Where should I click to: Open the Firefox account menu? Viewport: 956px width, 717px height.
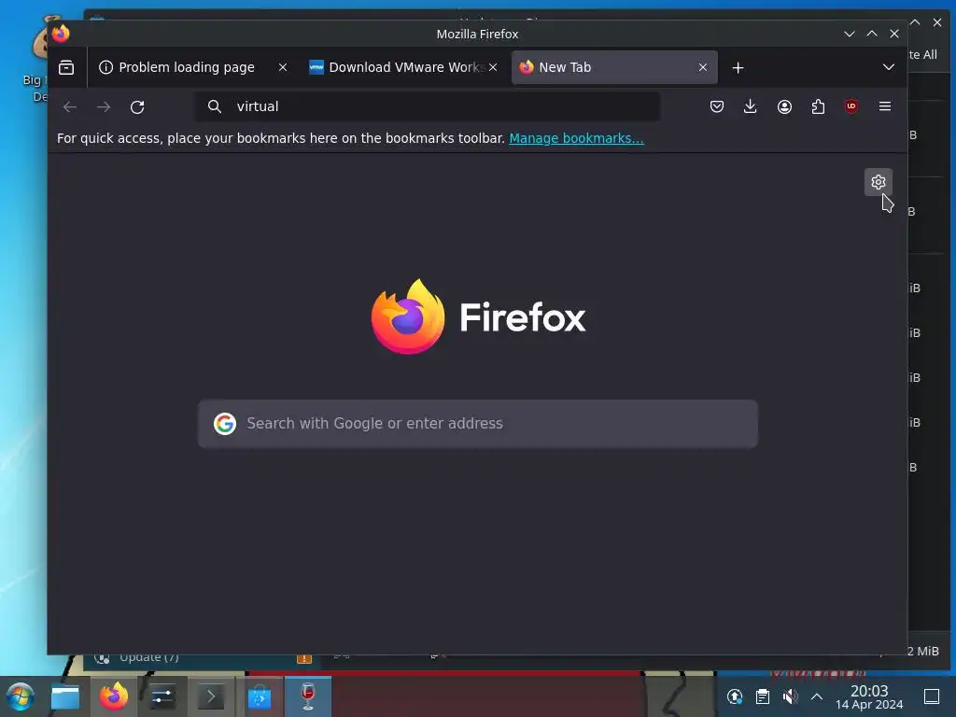click(x=784, y=106)
